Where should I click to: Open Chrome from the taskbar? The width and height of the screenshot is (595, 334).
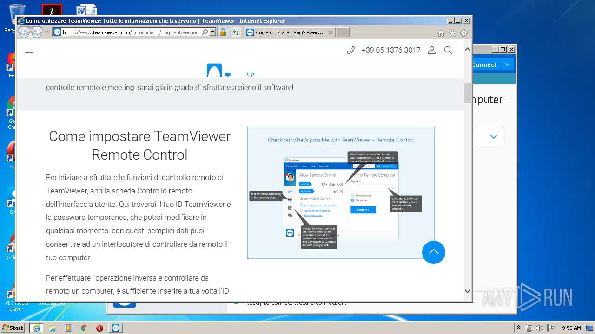click(84, 328)
